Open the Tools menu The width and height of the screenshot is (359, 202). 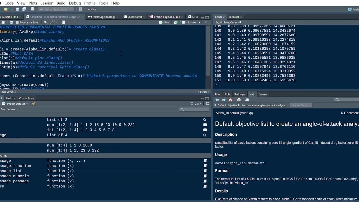(103, 3)
